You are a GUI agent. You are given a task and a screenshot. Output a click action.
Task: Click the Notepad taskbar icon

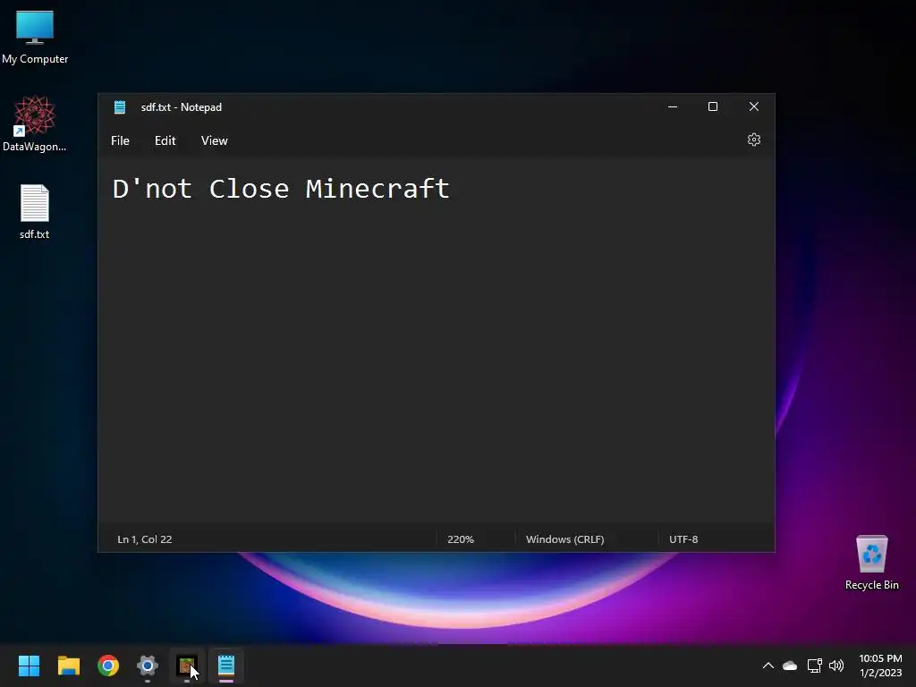click(x=226, y=666)
